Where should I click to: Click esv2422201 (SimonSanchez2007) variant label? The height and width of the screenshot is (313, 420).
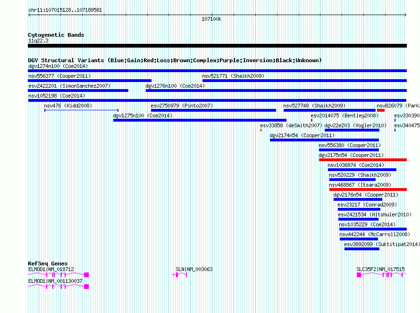pos(69,86)
